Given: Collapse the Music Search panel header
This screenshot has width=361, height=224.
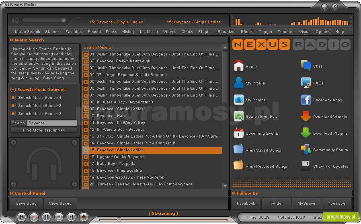Looking at the screenshot, I should [x=12, y=40].
